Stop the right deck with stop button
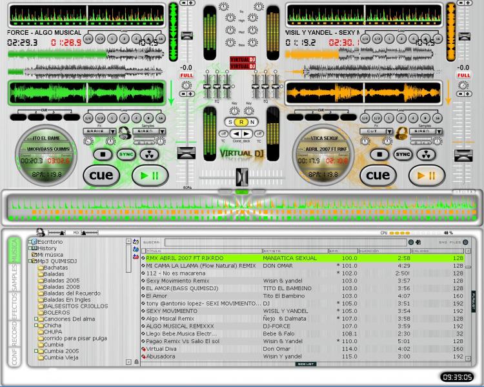 tap(379, 154)
